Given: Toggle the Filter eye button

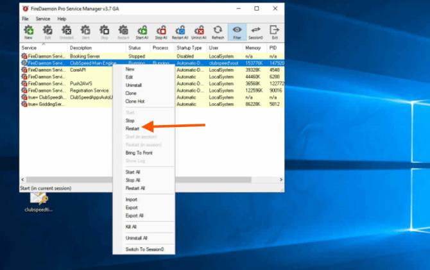Looking at the screenshot, I should pos(237,32).
